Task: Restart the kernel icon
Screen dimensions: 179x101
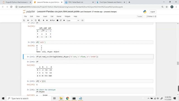Action: (61, 20)
